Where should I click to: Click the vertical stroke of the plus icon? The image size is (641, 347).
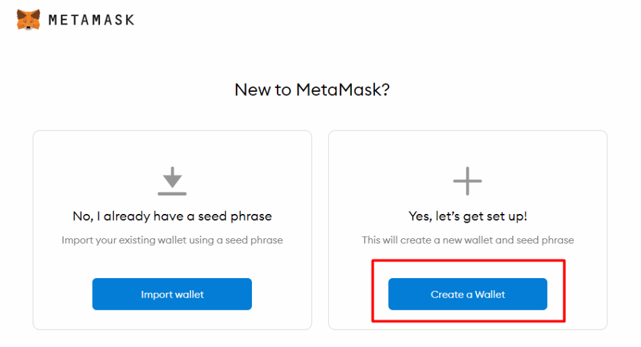[467, 181]
